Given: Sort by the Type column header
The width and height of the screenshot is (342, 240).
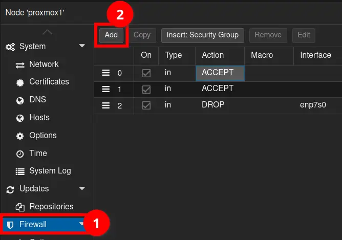Looking at the screenshot, I should pyautogui.click(x=177, y=55).
